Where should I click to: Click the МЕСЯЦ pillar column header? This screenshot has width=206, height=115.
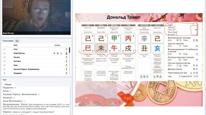click(114, 25)
